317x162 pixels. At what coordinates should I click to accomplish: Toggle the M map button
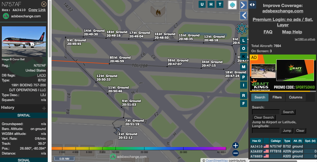pos(243,67)
